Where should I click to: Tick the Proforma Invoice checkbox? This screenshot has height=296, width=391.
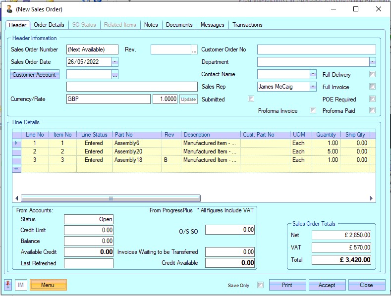click(313, 110)
